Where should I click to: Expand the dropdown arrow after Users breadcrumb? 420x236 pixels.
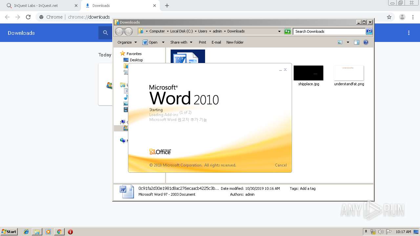click(210, 31)
